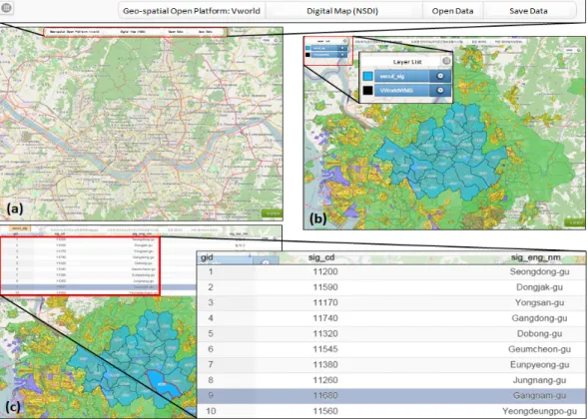Image resolution: width=588 pixels, height=419 pixels.
Task: Select the Dongjak-gu cell
Action: click(x=539, y=287)
